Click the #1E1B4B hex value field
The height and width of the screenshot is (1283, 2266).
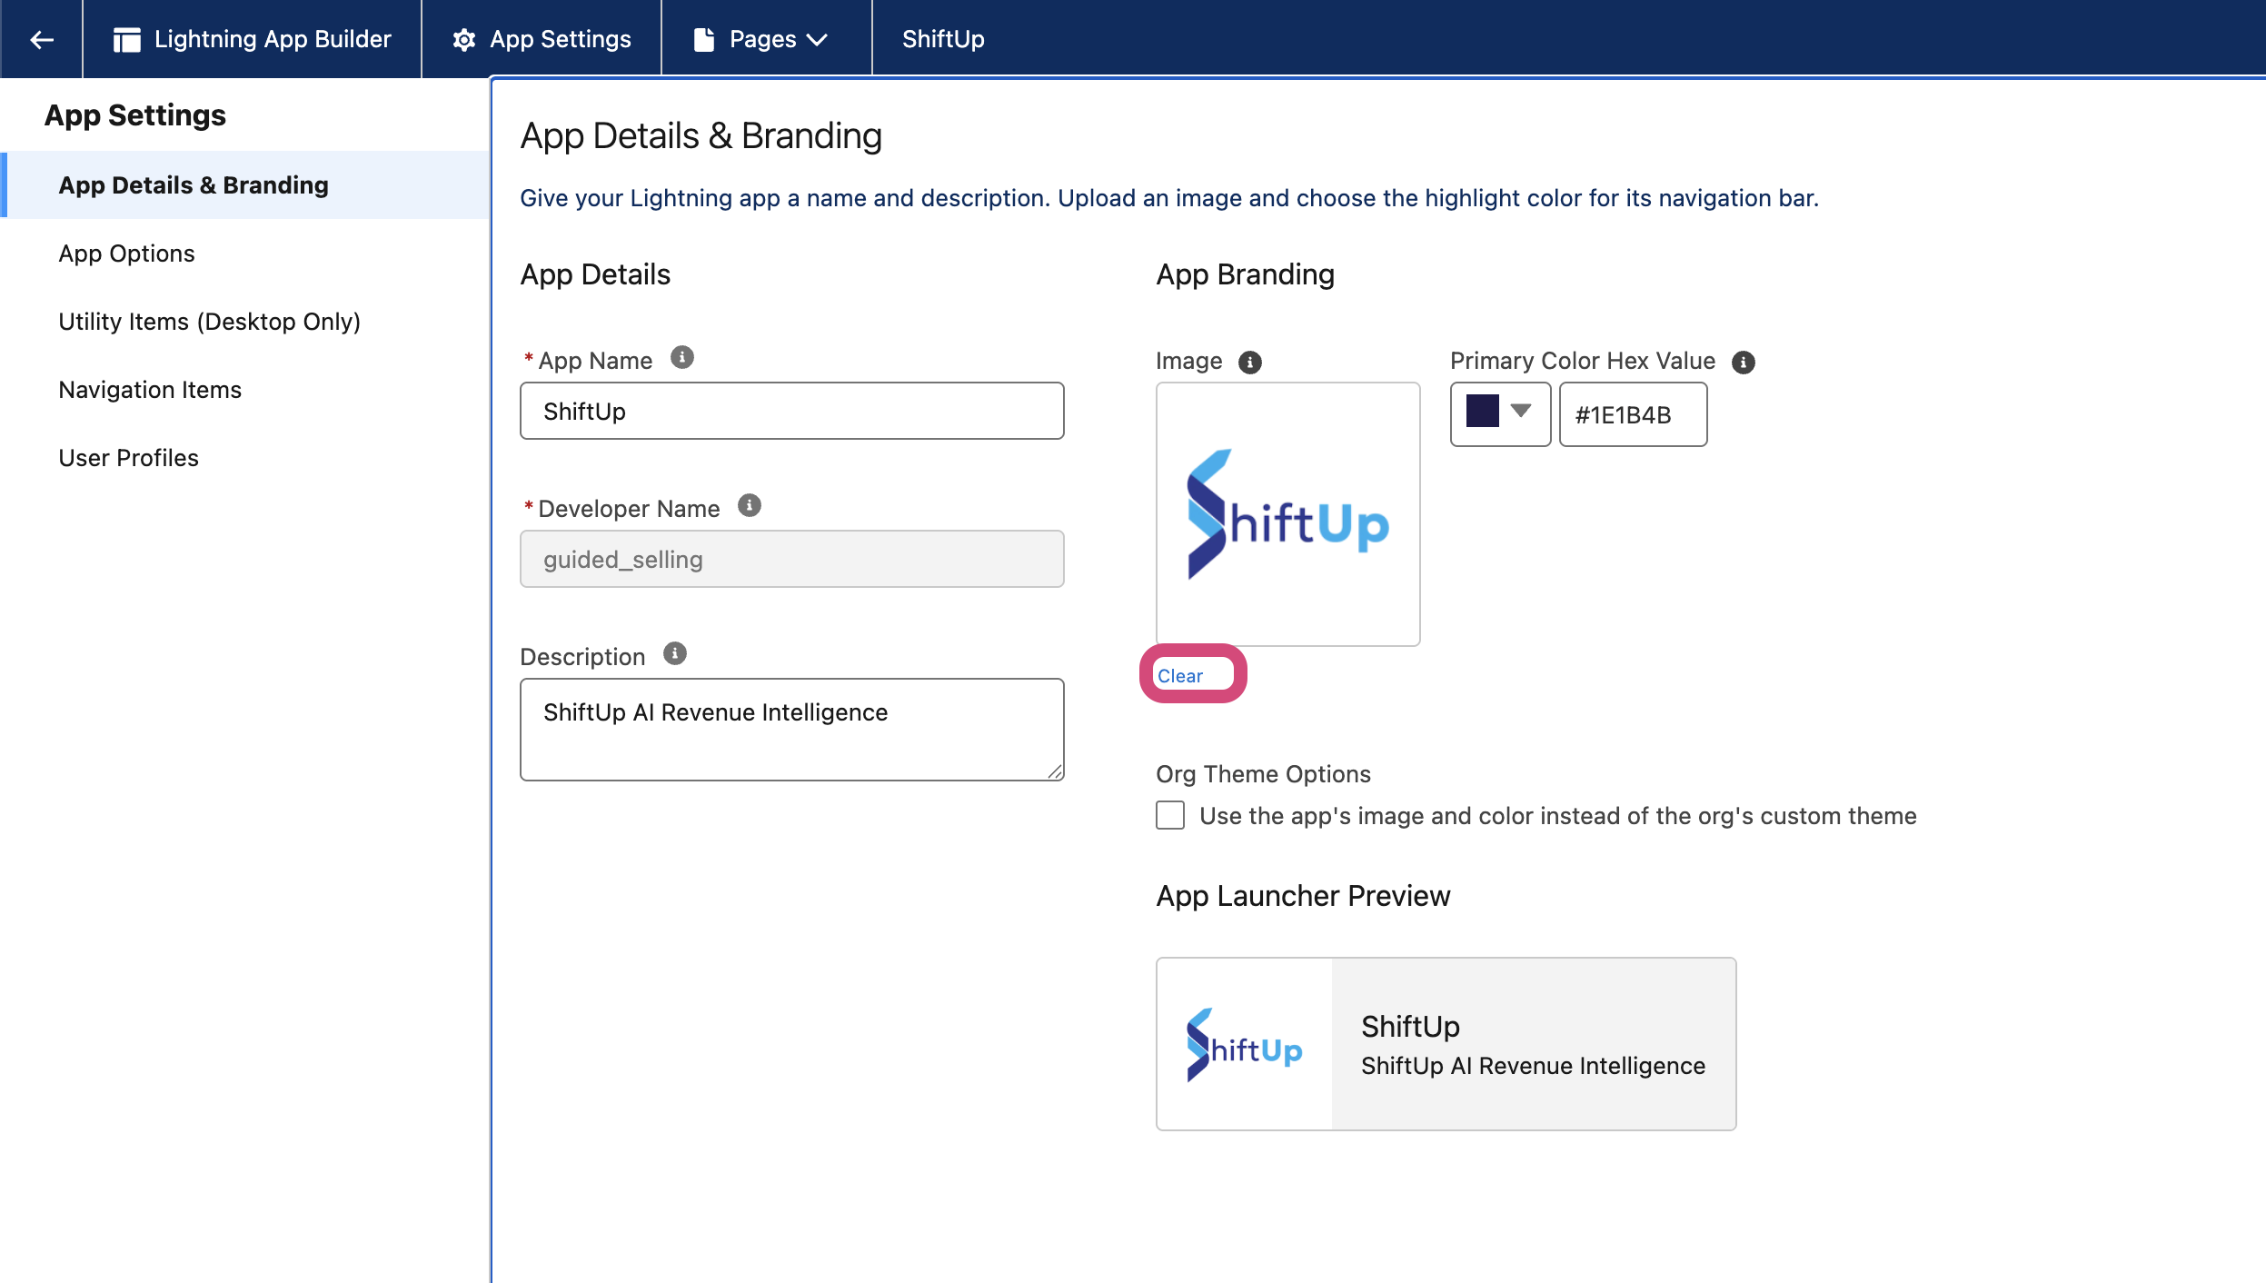tap(1634, 415)
